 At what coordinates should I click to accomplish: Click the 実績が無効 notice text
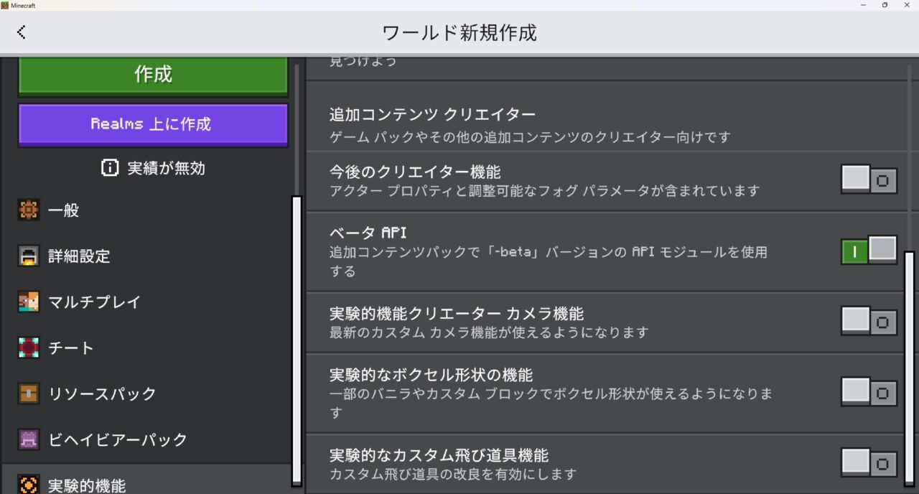tap(166, 168)
